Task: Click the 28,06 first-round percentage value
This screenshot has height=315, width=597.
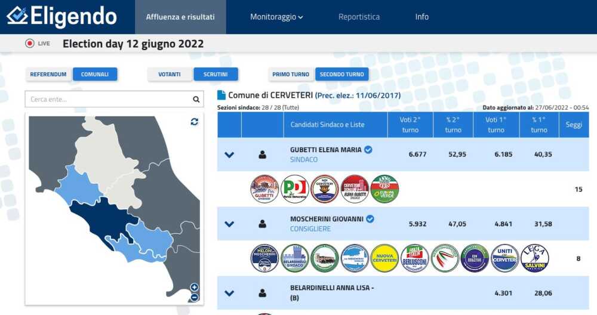Action: [543, 293]
